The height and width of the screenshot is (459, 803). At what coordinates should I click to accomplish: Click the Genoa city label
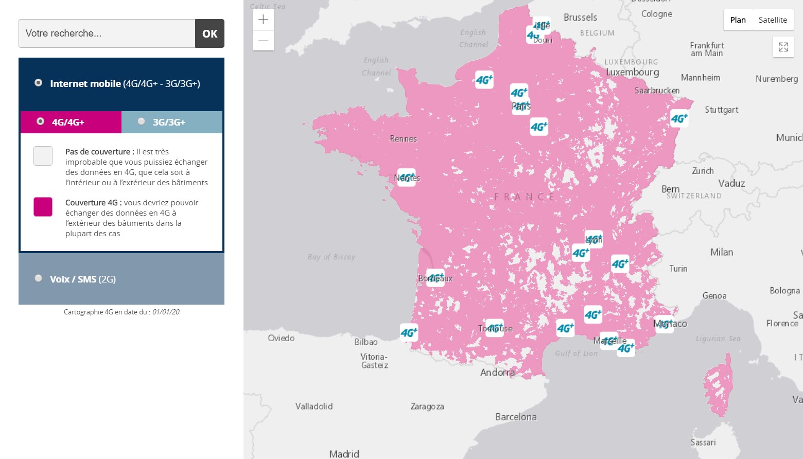(714, 296)
